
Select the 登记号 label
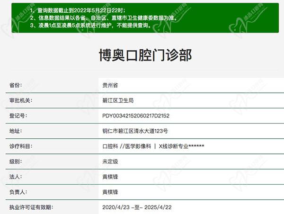click(x=18, y=116)
